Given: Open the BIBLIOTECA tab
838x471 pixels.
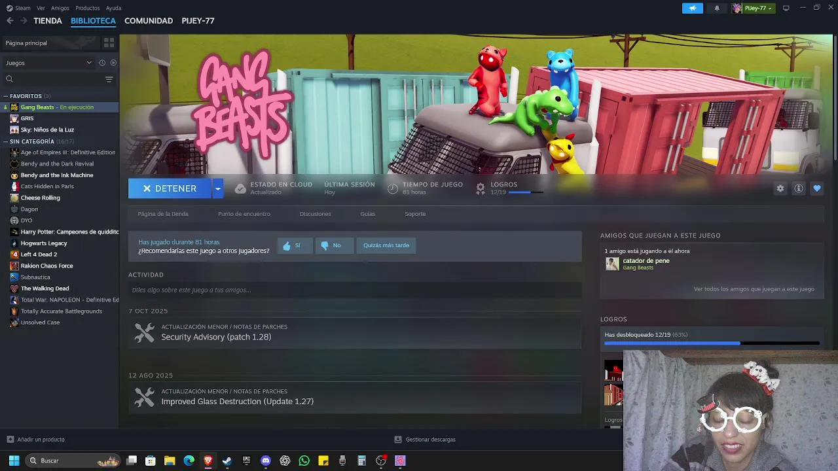Looking at the screenshot, I should [x=93, y=21].
